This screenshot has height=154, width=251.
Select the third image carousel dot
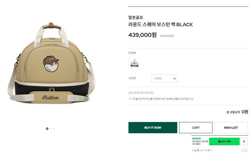(x=54, y=129)
